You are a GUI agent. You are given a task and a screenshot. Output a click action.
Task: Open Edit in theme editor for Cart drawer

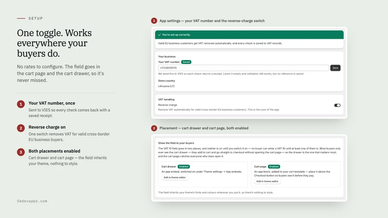(x=175, y=177)
